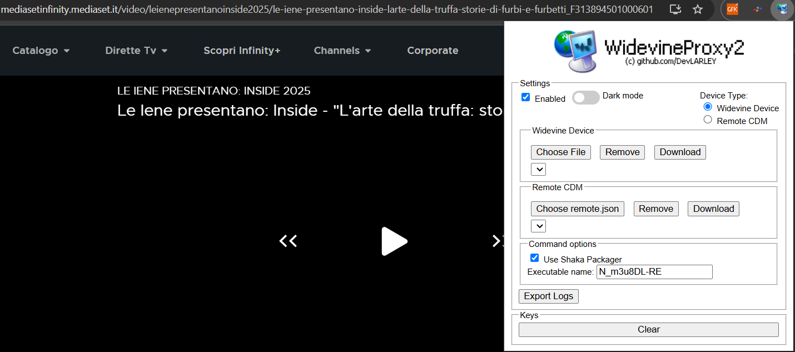Click the install app icon in address bar

675,9
